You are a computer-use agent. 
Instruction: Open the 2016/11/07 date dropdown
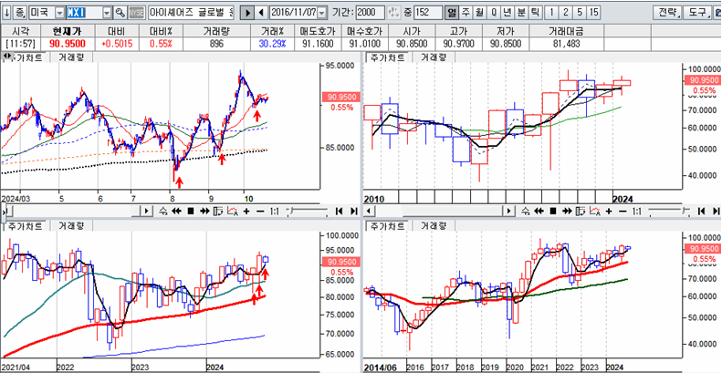click(322, 13)
